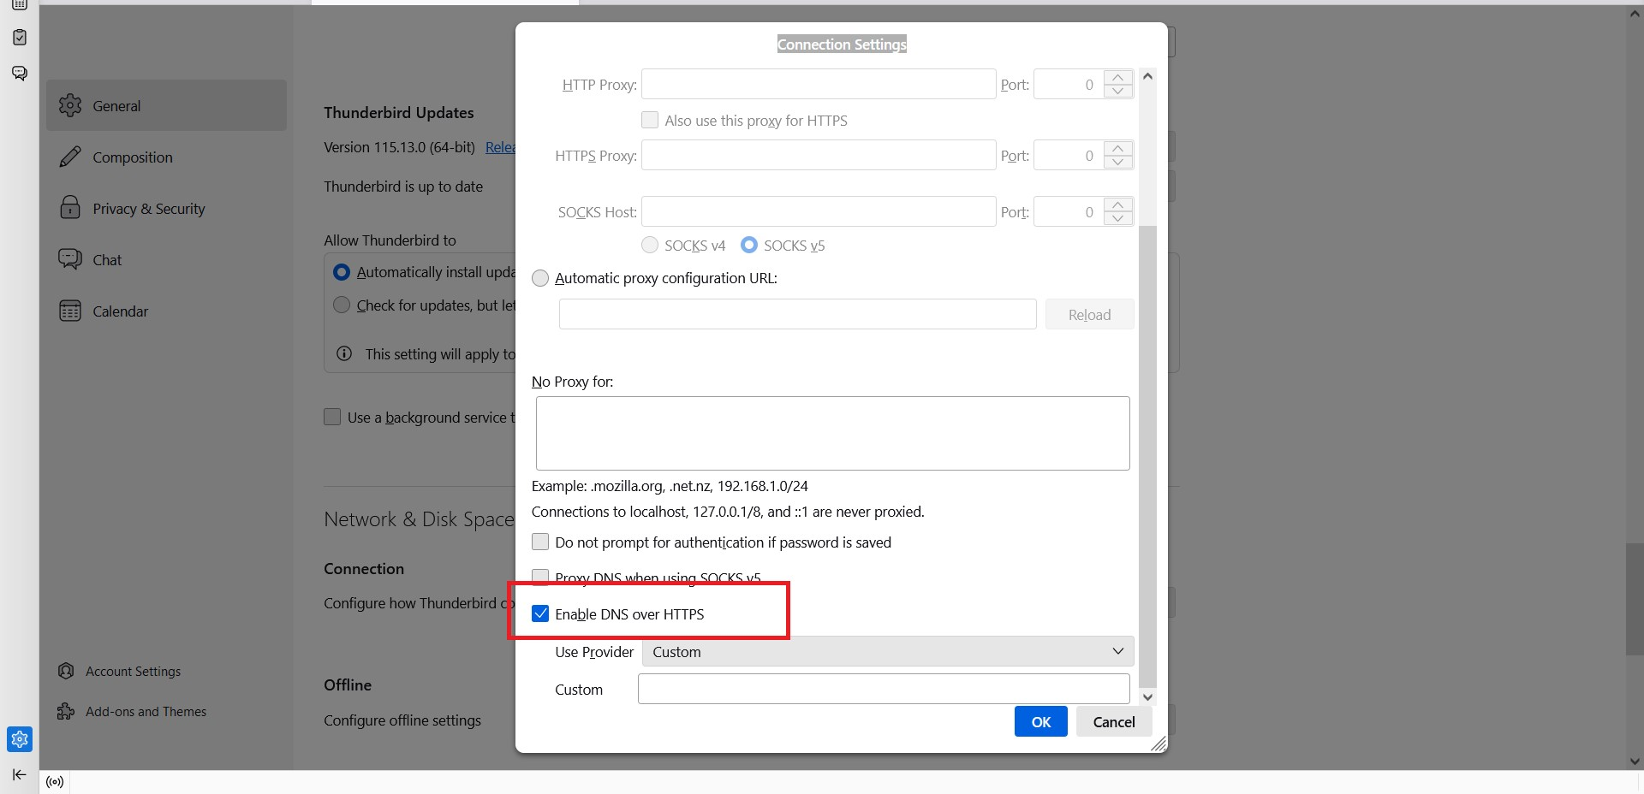
Task: Expand the Use Provider dropdown
Action: pos(887,652)
